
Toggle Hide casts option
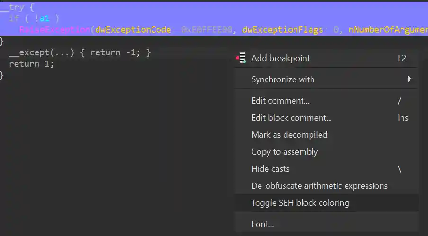coord(270,169)
